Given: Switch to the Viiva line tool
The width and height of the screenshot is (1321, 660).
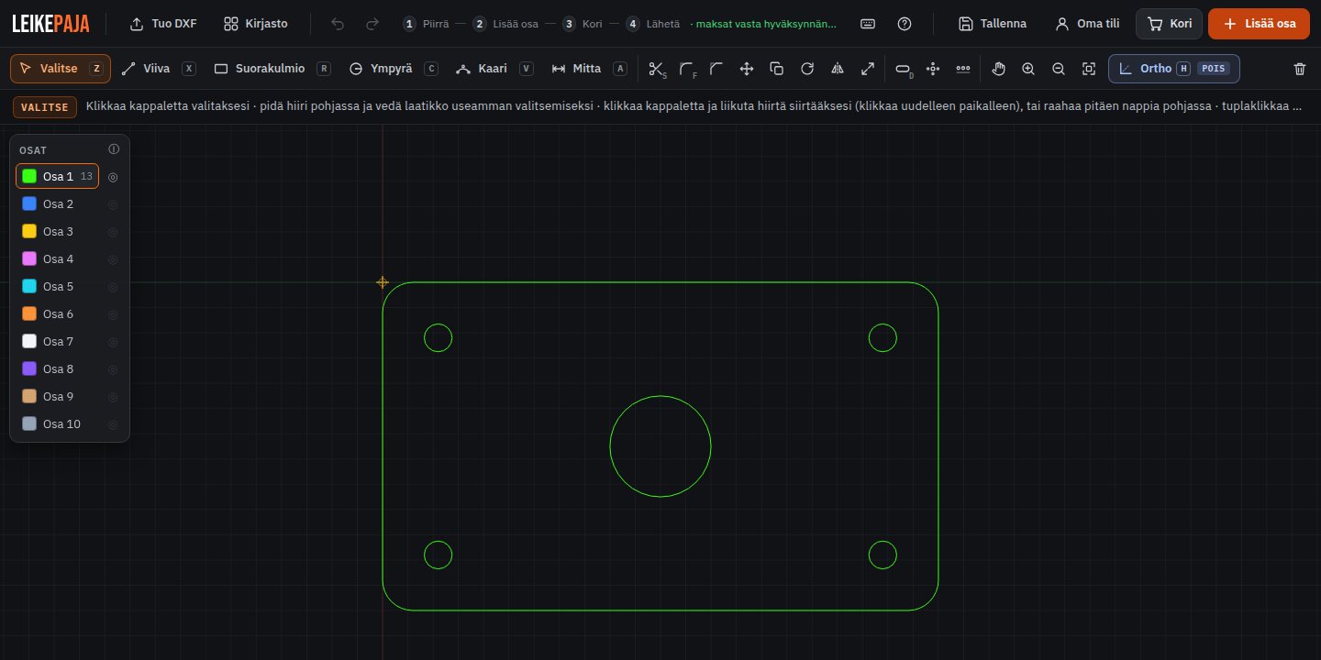Looking at the screenshot, I should (159, 69).
